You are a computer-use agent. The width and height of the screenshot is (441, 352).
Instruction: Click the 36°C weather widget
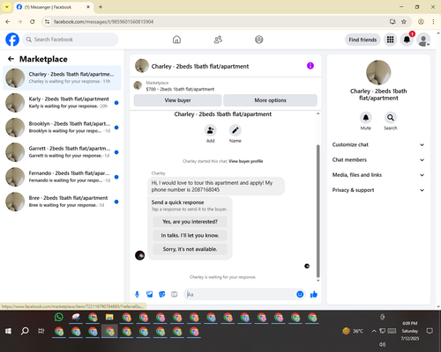(353, 331)
